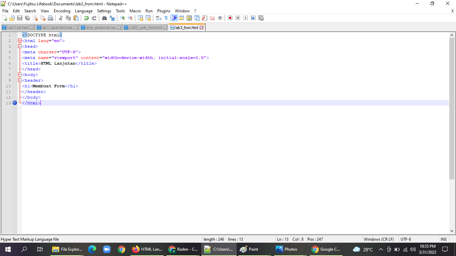Open the Language menu
Image resolution: width=456 pixels, height=256 pixels.
click(84, 11)
